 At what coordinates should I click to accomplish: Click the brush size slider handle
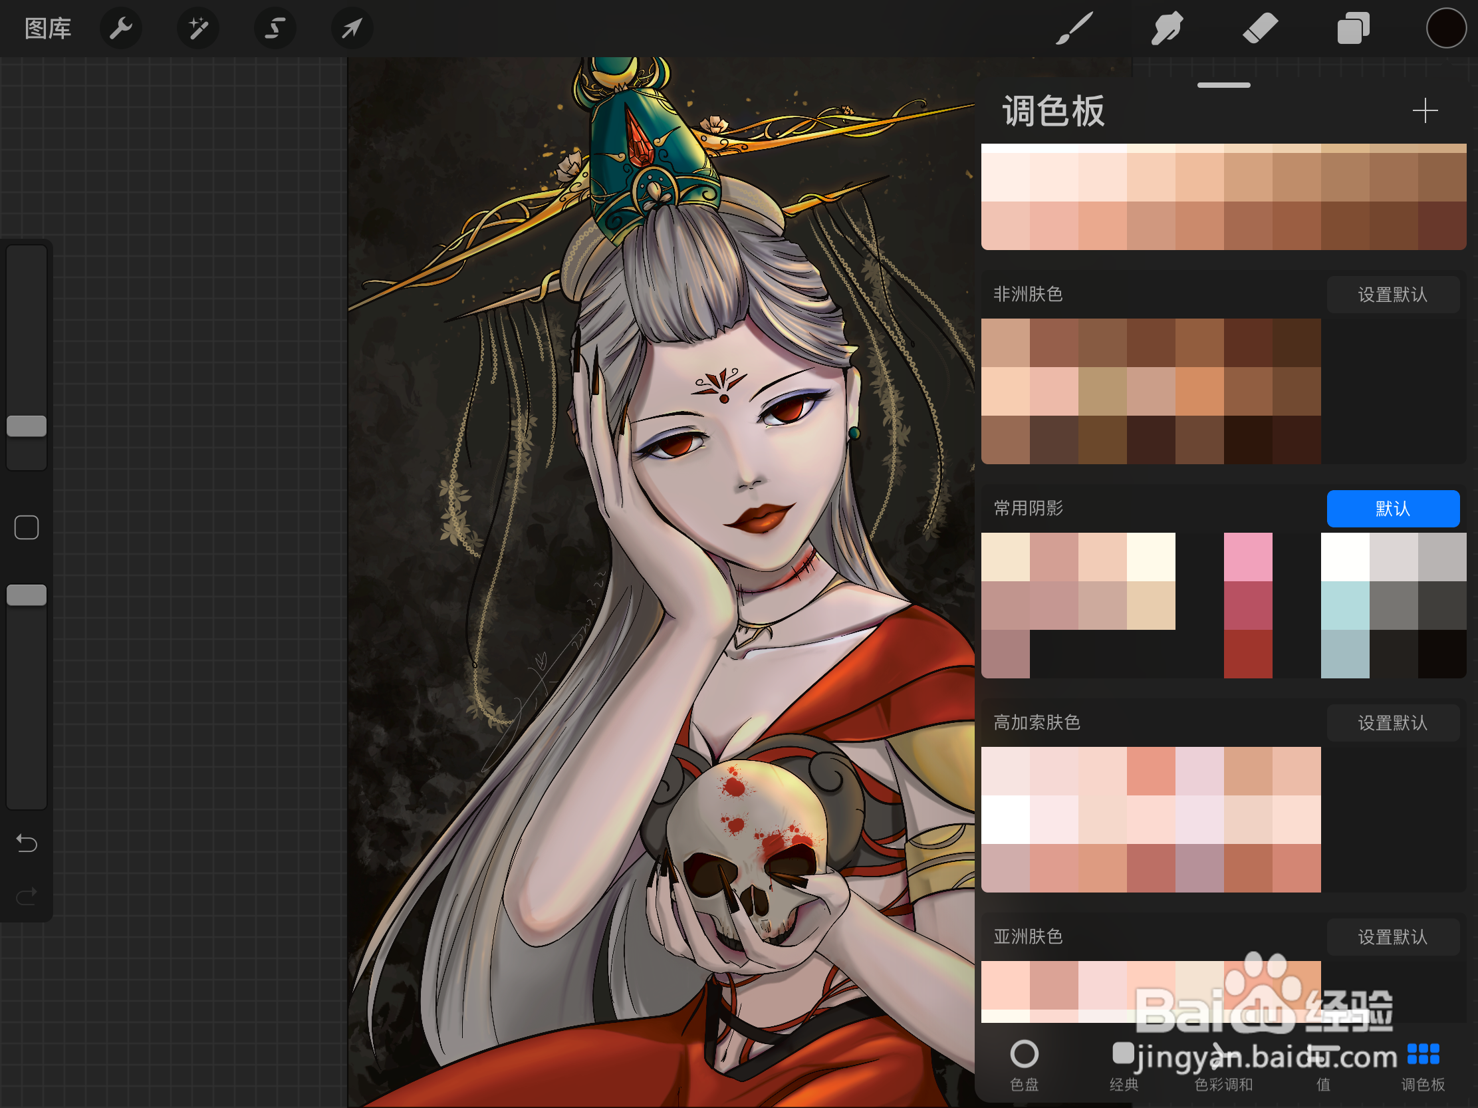26,426
